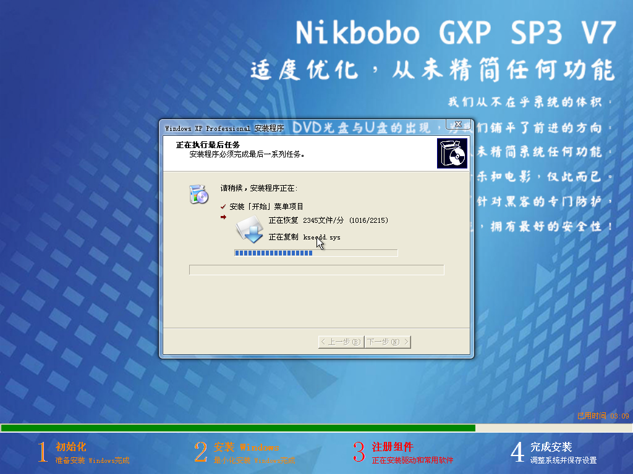Click text 调整系统并保存设置
The image size is (633, 474).
[564, 460]
